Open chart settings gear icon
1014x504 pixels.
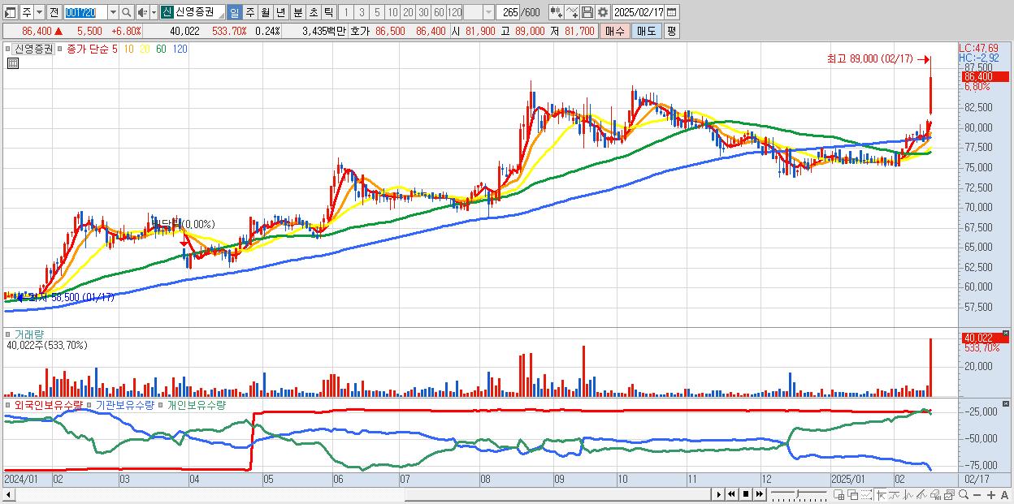coord(602,12)
